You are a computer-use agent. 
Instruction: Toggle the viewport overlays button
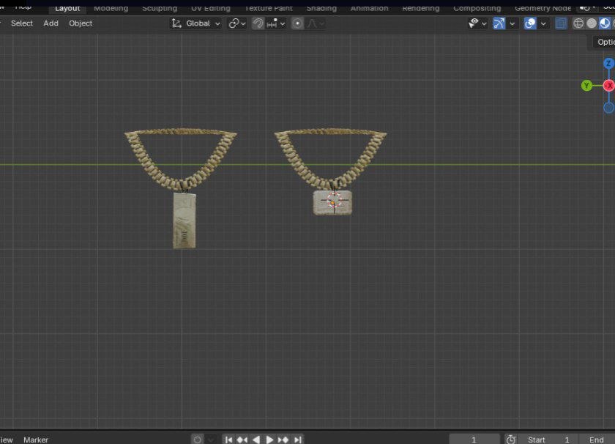click(x=530, y=23)
